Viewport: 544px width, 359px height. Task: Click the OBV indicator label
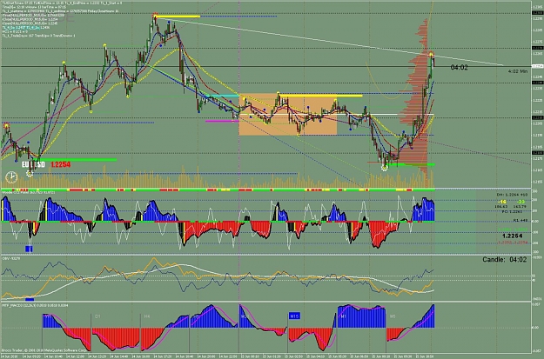coord(10,258)
